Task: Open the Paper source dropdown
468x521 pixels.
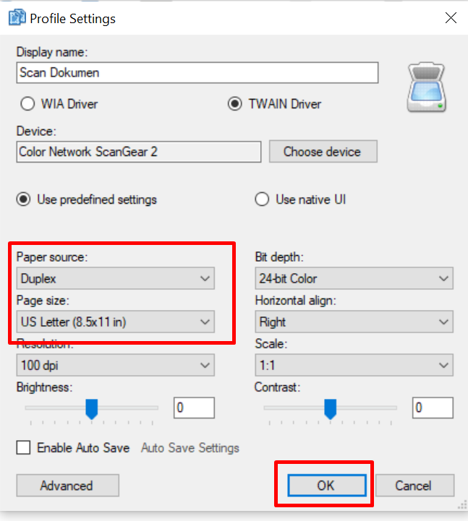Action: (x=115, y=278)
